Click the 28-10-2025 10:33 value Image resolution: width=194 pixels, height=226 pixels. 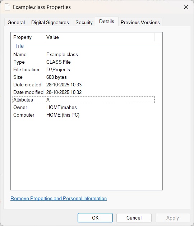pos(64,85)
